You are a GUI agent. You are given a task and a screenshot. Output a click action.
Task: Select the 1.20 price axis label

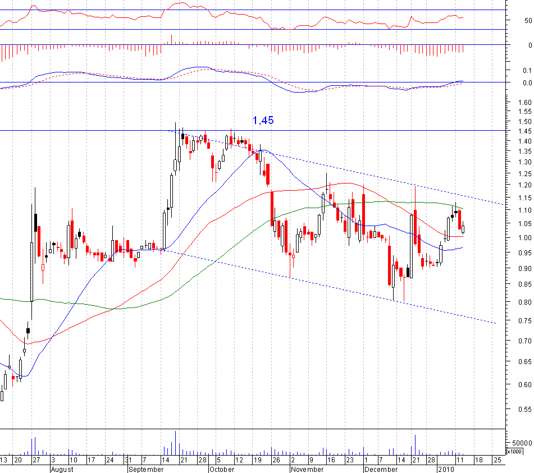[525, 185]
